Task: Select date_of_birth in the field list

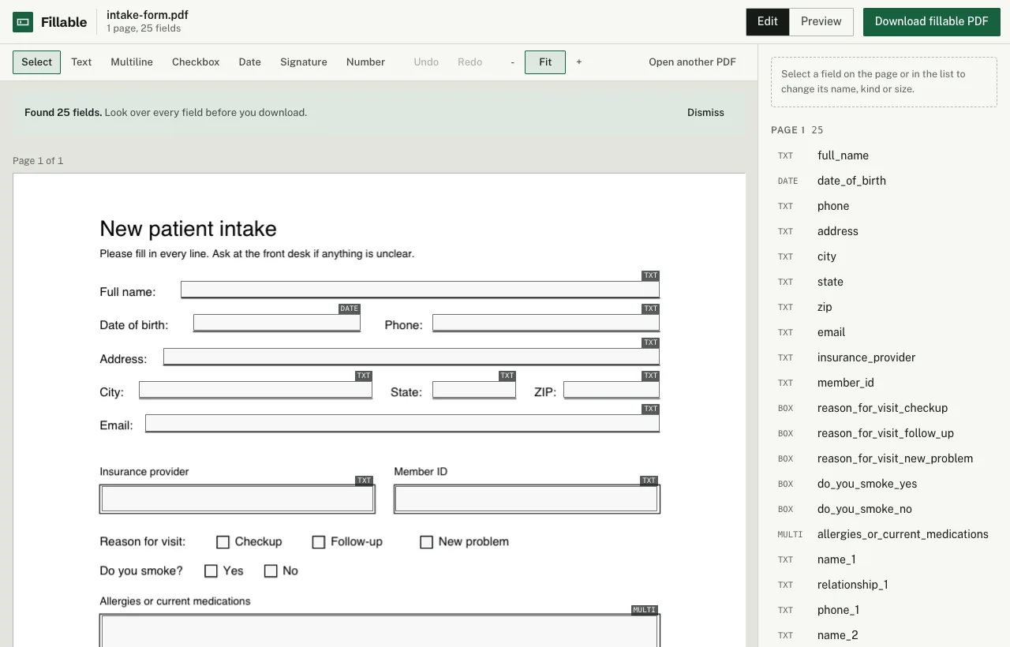Action: [884, 181]
